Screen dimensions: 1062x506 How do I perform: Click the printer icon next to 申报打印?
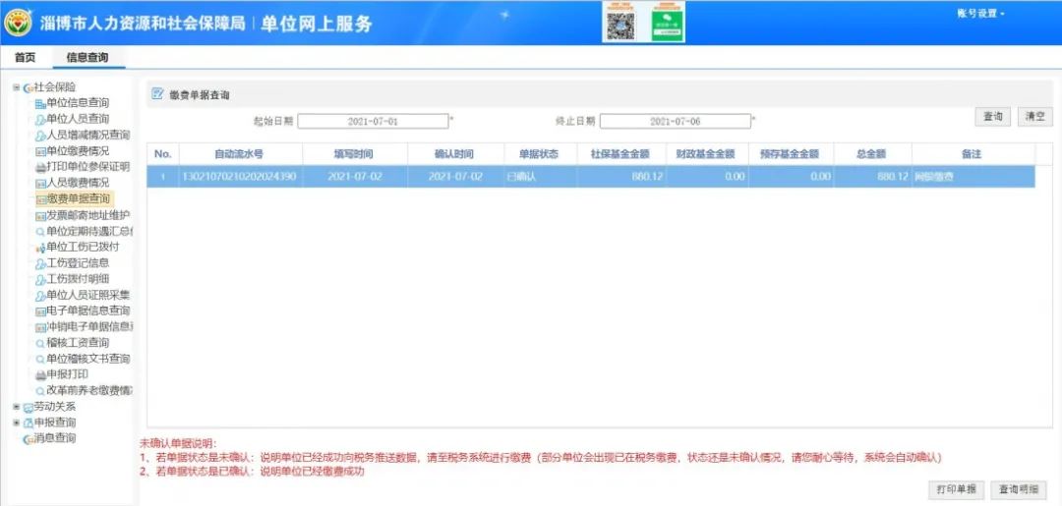pyautogui.click(x=40, y=374)
